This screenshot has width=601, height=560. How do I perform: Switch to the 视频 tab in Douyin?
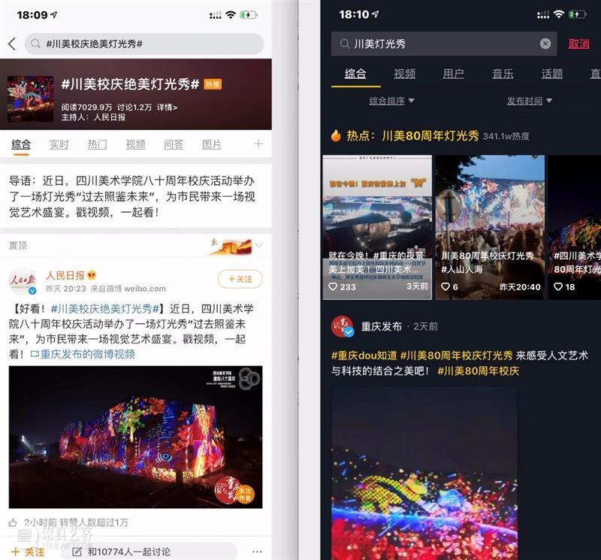(404, 74)
